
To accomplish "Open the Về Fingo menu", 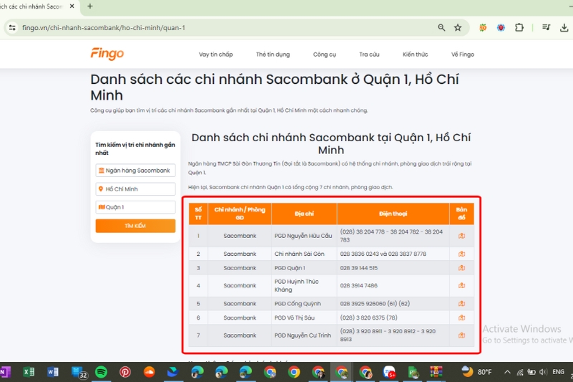I will tap(462, 54).
